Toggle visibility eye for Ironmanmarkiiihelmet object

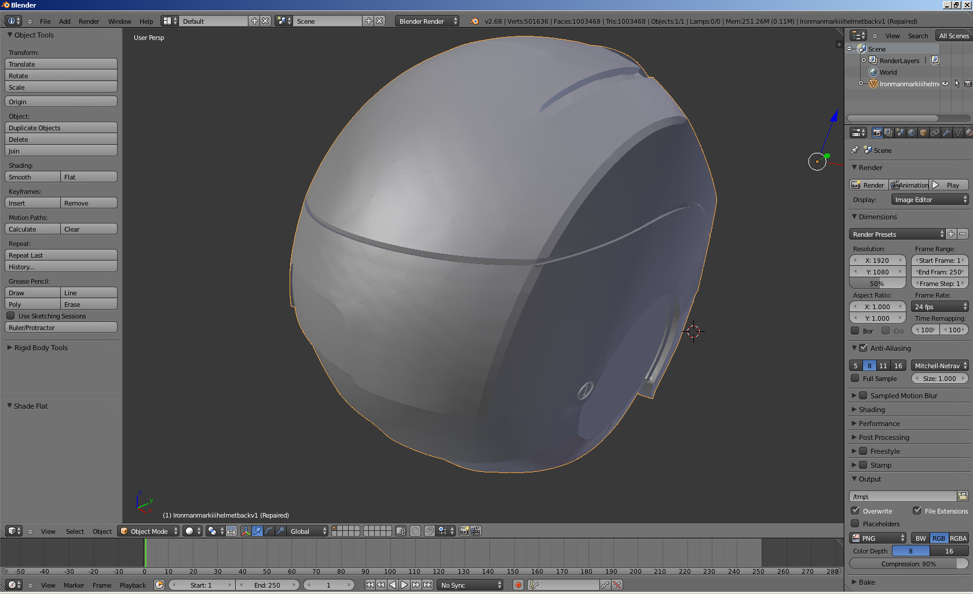click(x=945, y=83)
